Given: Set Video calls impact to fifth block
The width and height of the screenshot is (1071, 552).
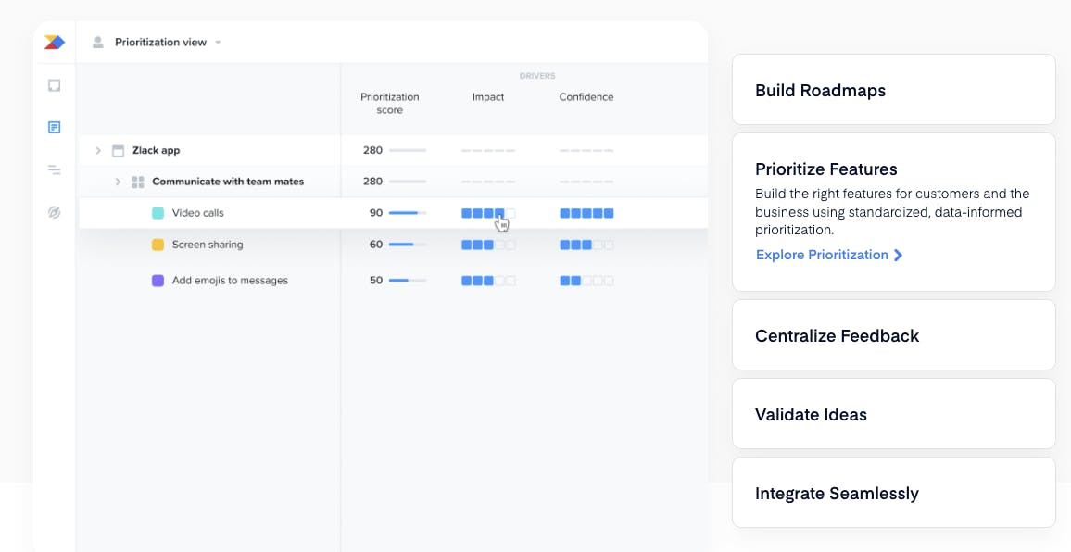Looking at the screenshot, I should [510, 213].
